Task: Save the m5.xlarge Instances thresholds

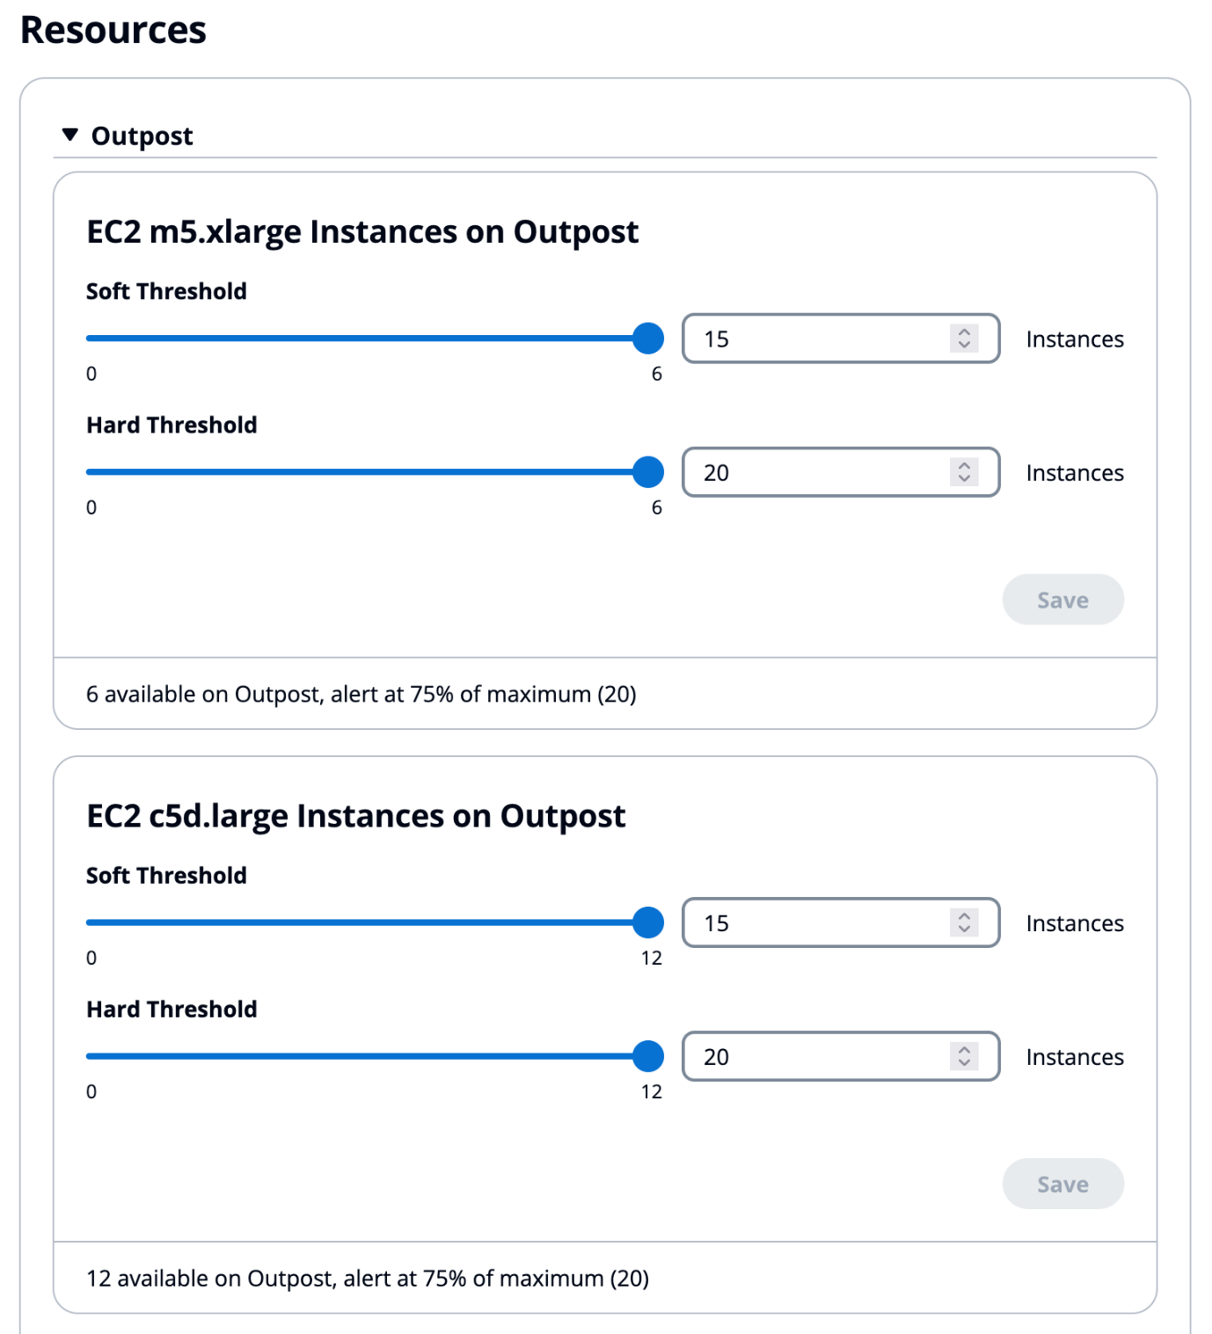Action: click(1062, 600)
